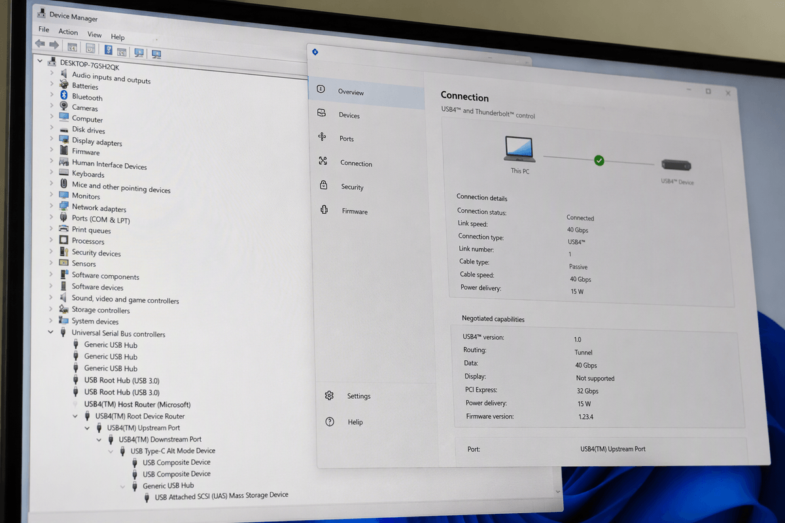Select USB4(TM) Host Router (Microsoft)
The image size is (785, 523).
coord(137,404)
